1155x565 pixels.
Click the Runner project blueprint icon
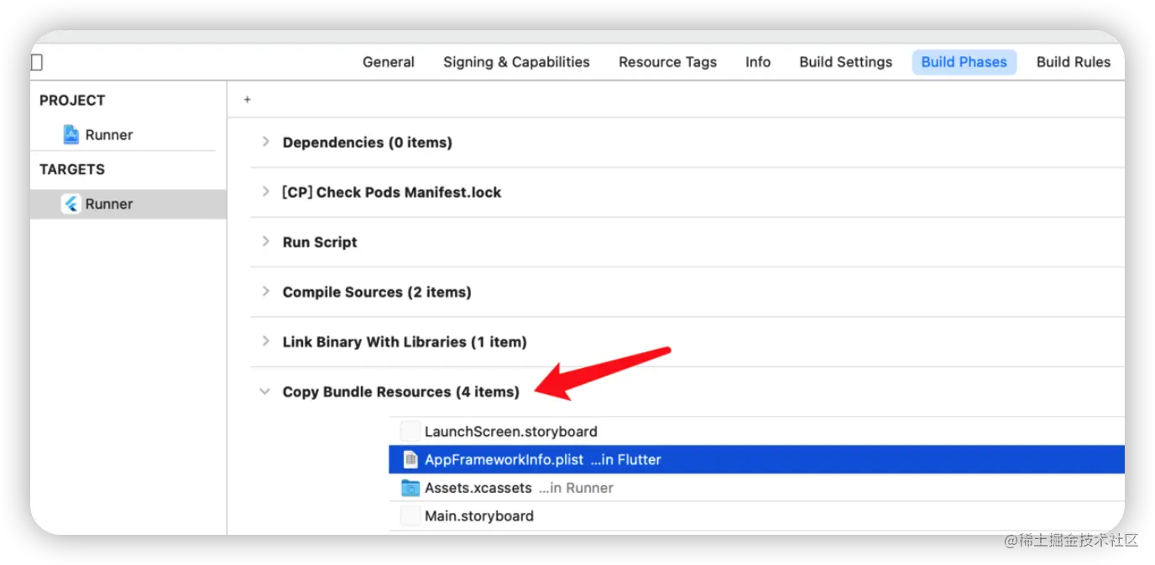point(71,134)
